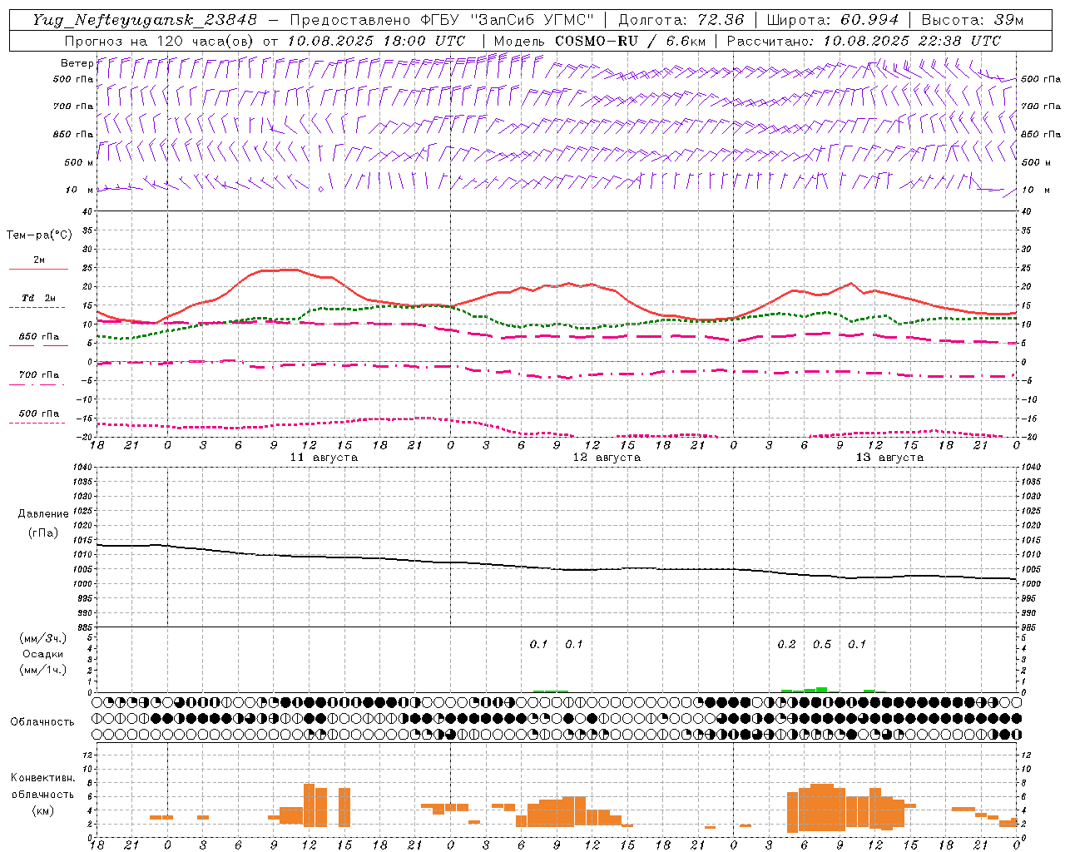The image size is (1065, 852).
Task: Click the 'Td 2м' dew point legend entry
Action: tap(38, 298)
